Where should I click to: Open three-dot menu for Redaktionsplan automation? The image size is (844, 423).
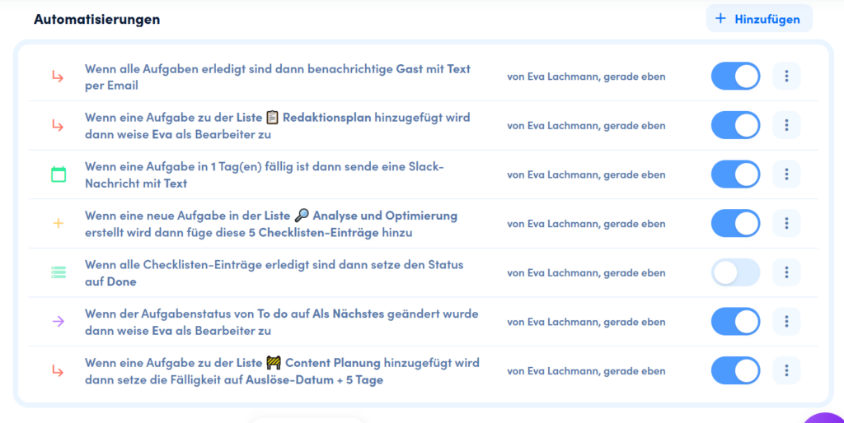(786, 125)
